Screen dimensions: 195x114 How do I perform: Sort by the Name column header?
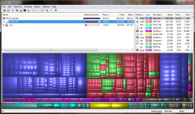(x=42, y=15)
